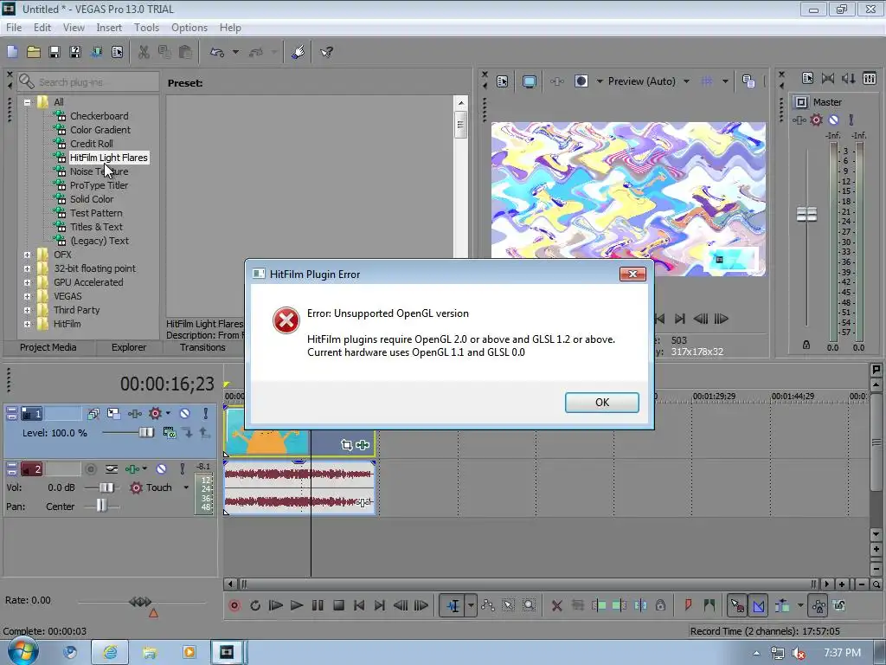Screen dimensions: 886x665
Task: Switch to the Transitions tab
Action: (x=202, y=347)
